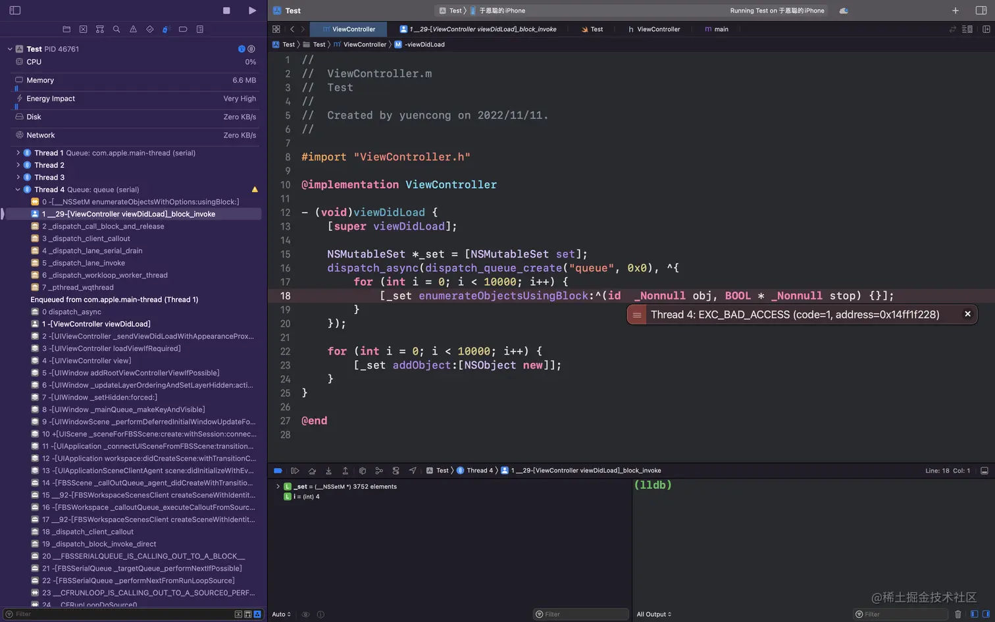Image resolution: width=995 pixels, height=622 pixels.
Task: Click Continue program execution button
Action: click(x=295, y=471)
